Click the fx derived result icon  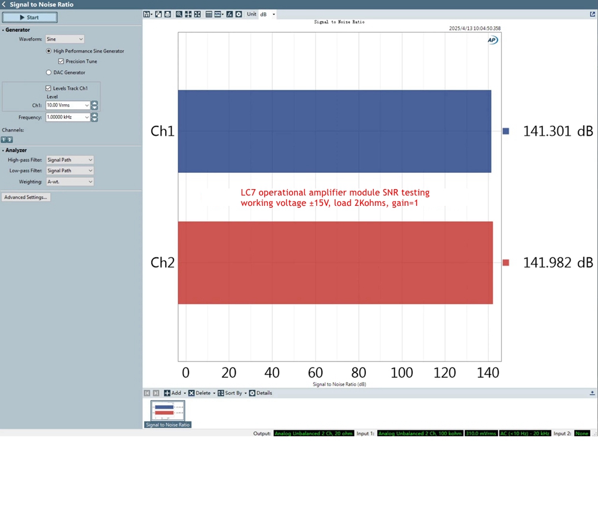coord(230,14)
